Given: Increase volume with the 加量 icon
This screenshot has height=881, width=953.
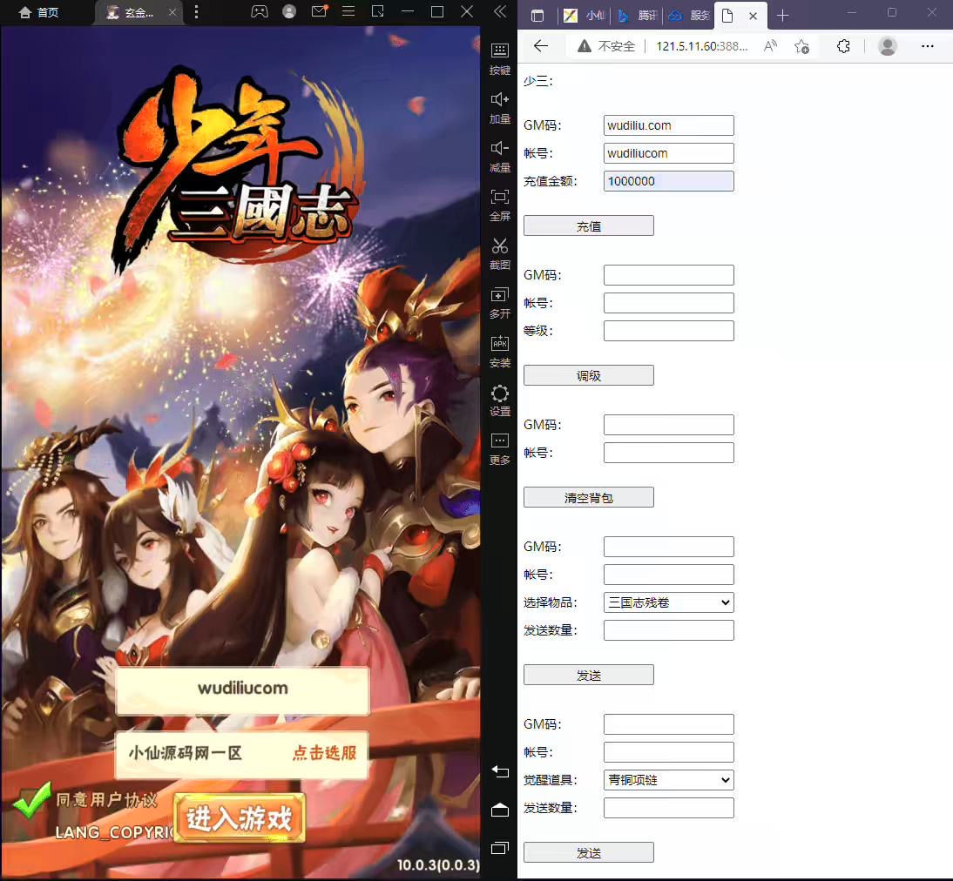Looking at the screenshot, I should click(x=500, y=108).
